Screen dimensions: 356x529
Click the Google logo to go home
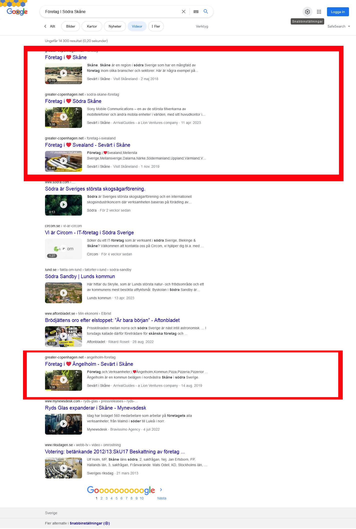17,12
